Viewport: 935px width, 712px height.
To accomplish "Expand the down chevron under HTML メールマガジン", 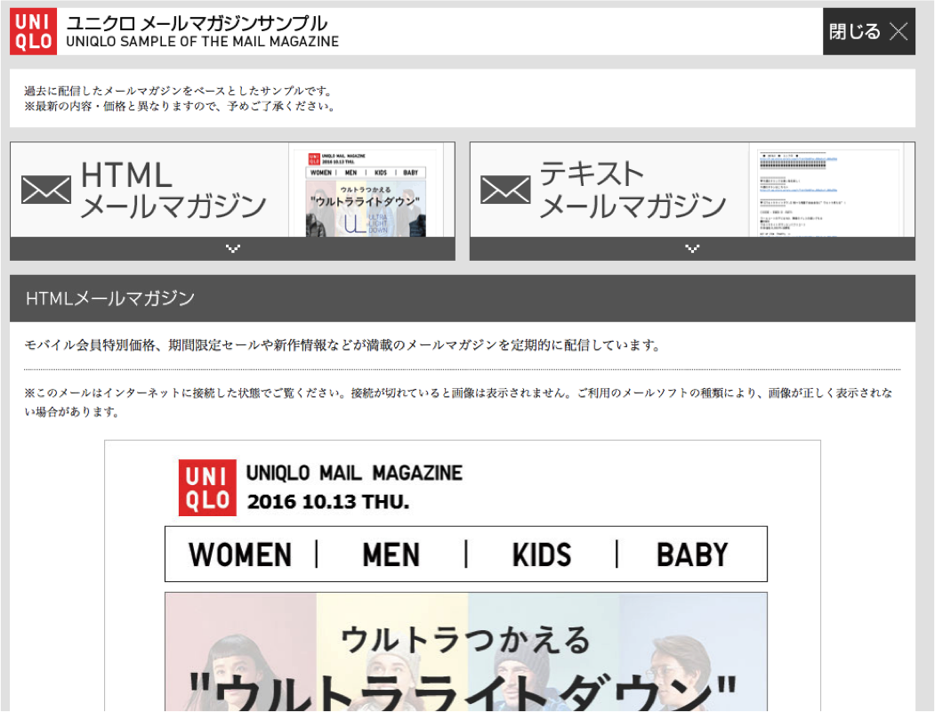I will pyautogui.click(x=232, y=249).
